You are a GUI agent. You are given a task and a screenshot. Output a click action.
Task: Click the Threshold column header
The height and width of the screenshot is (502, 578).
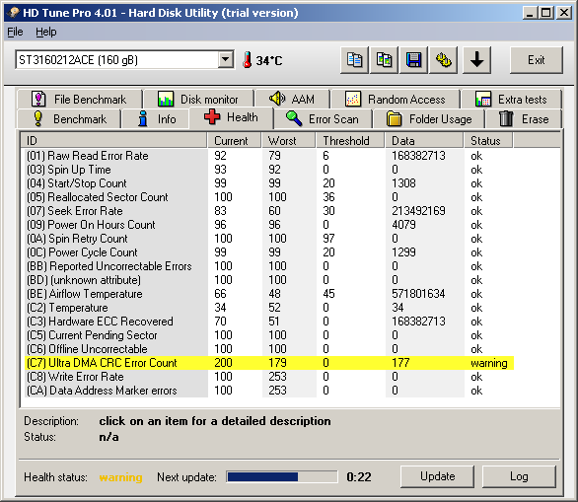pyautogui.click(x=350, y=140)
